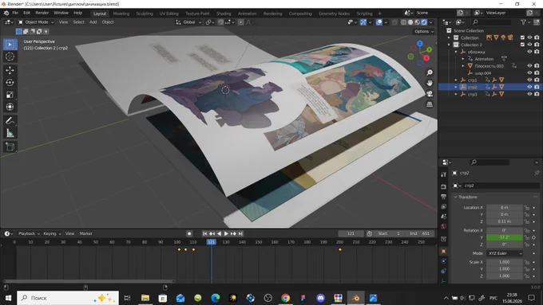
Task: Click the Rotation Y value field
Action: [x=505, y=237]
